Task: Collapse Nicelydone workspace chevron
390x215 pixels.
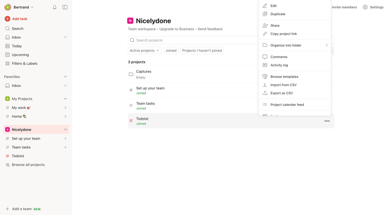Action: point(65,129)
